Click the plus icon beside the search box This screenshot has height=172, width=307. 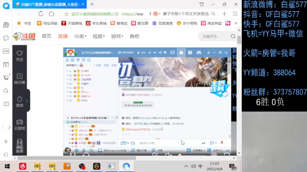[224, 14]
